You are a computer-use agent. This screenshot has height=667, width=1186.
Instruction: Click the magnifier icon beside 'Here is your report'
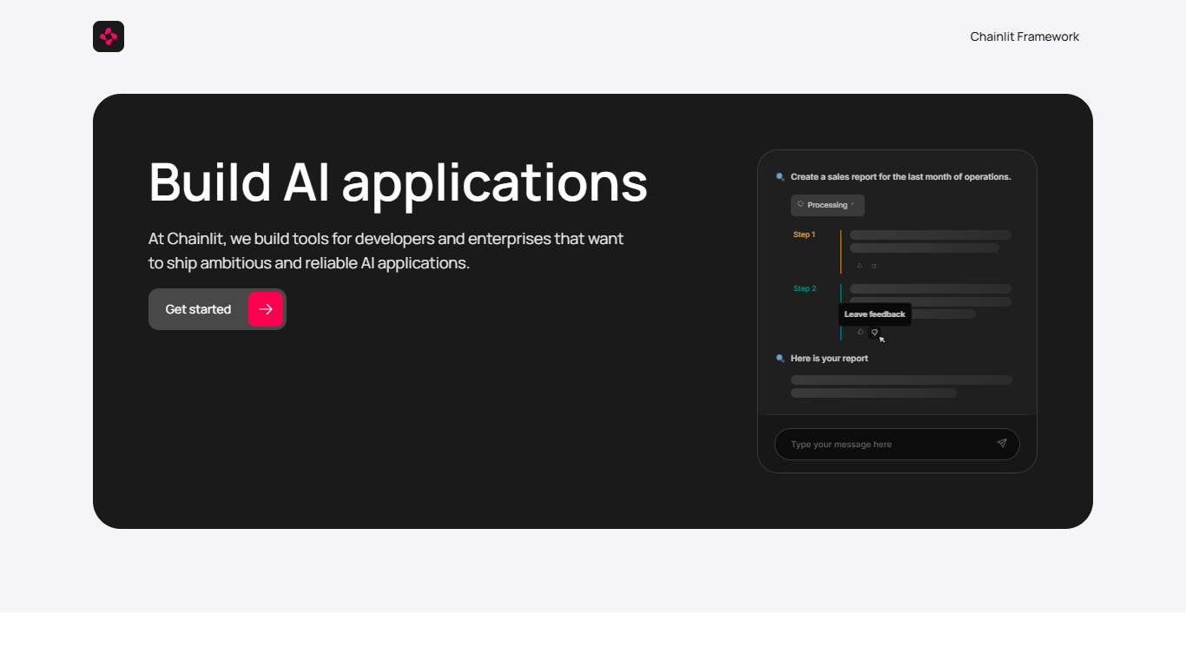coord(781,359)
